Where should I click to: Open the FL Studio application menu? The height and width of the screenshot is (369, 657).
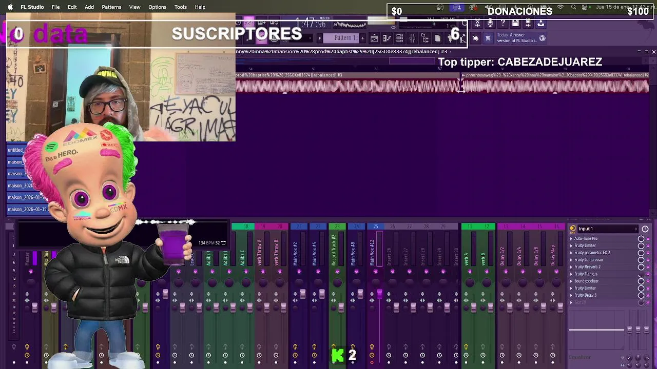32,7
